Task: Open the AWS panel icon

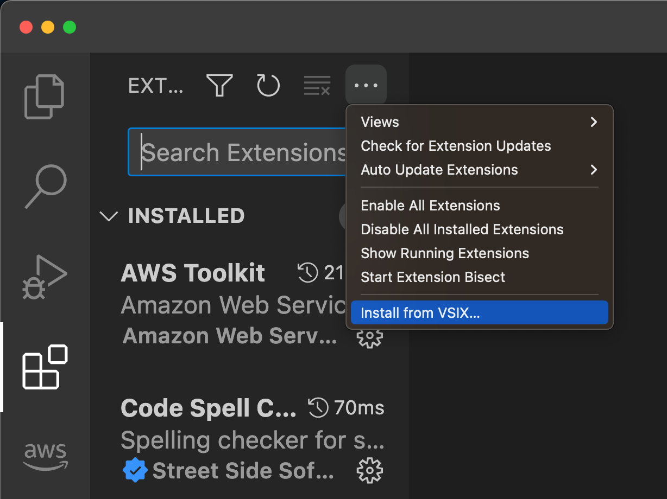Action: (x=45, y=456)
